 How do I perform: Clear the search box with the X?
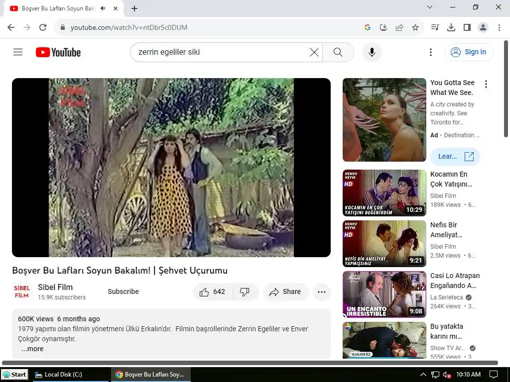pyautogui.click(x=314, y=52)
